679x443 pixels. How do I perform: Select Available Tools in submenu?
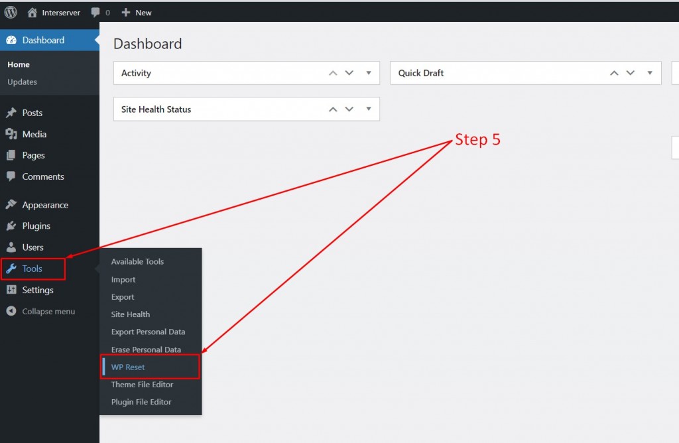coord(137,261)
